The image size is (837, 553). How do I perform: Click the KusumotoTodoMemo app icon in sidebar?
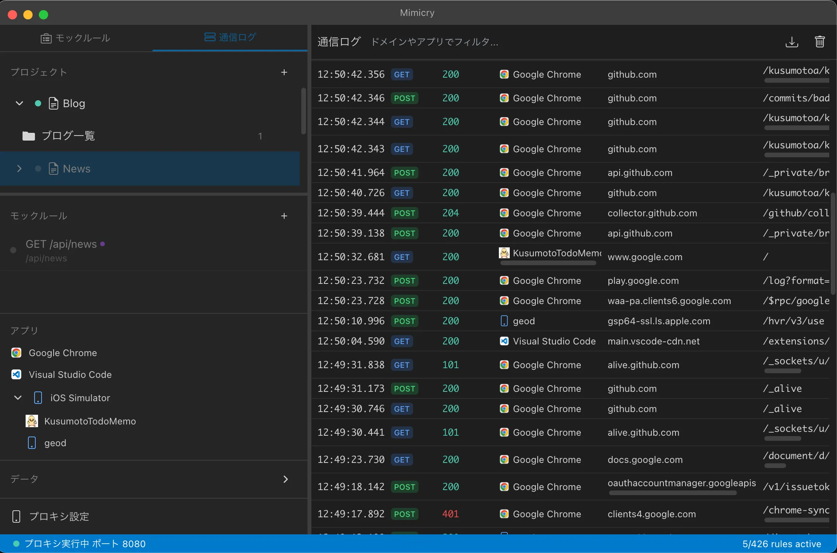[32, 421]
